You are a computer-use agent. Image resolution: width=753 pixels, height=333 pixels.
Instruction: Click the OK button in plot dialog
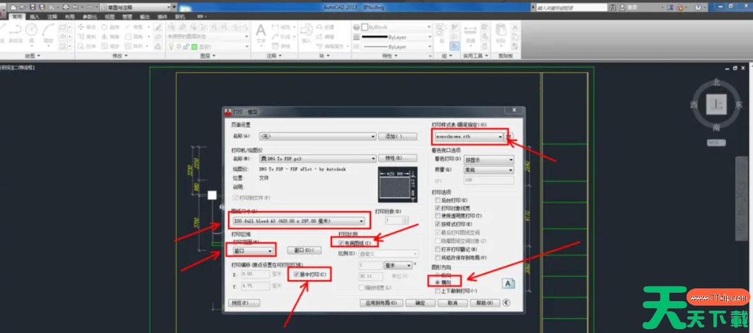click(x=420, y=303)
